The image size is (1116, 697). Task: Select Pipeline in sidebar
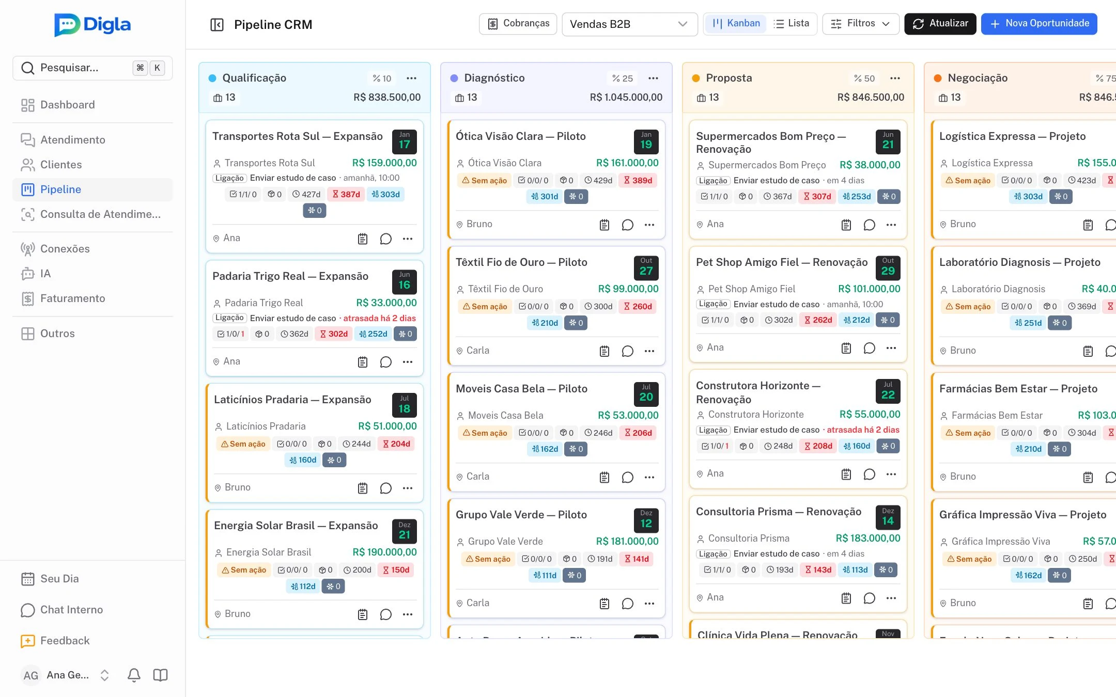click(92, 189)
